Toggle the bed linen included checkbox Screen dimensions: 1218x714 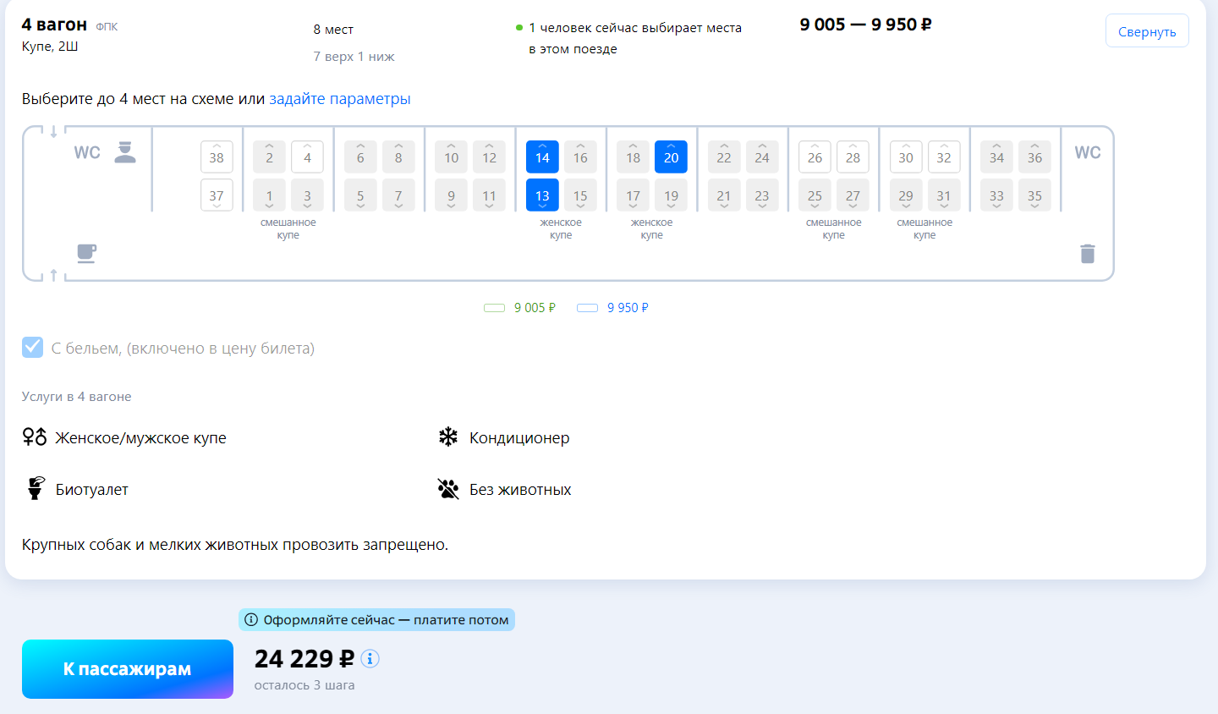point(32,348)
